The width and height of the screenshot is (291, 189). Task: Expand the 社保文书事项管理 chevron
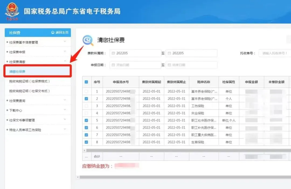65,119
